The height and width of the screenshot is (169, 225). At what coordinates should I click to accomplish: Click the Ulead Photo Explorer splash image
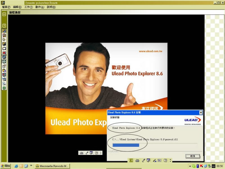pos(106,88)
